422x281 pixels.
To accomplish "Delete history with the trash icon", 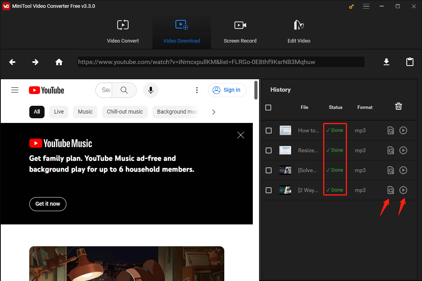I will (398, 106).
